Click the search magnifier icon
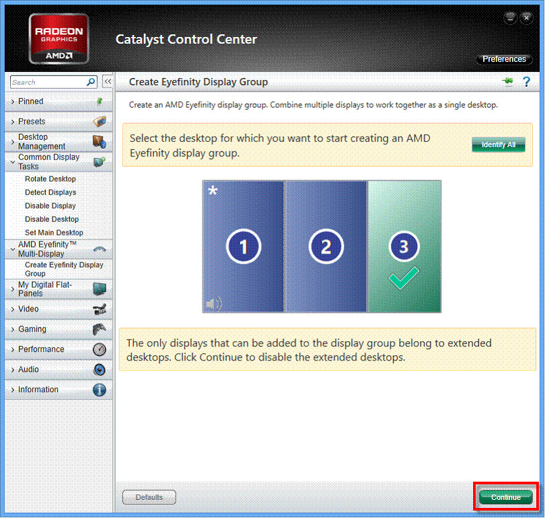 [x=91, y=82]
